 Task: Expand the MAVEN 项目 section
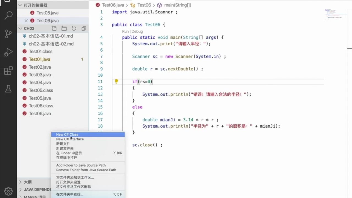pyautogui.click(x=34, y=196)
